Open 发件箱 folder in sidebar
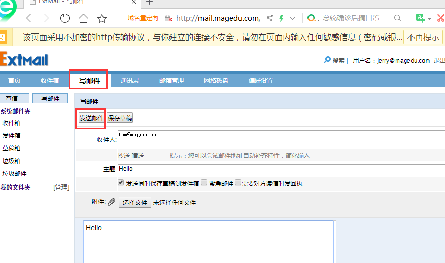This screenshot has height=263, width=445. click(11, 136)
